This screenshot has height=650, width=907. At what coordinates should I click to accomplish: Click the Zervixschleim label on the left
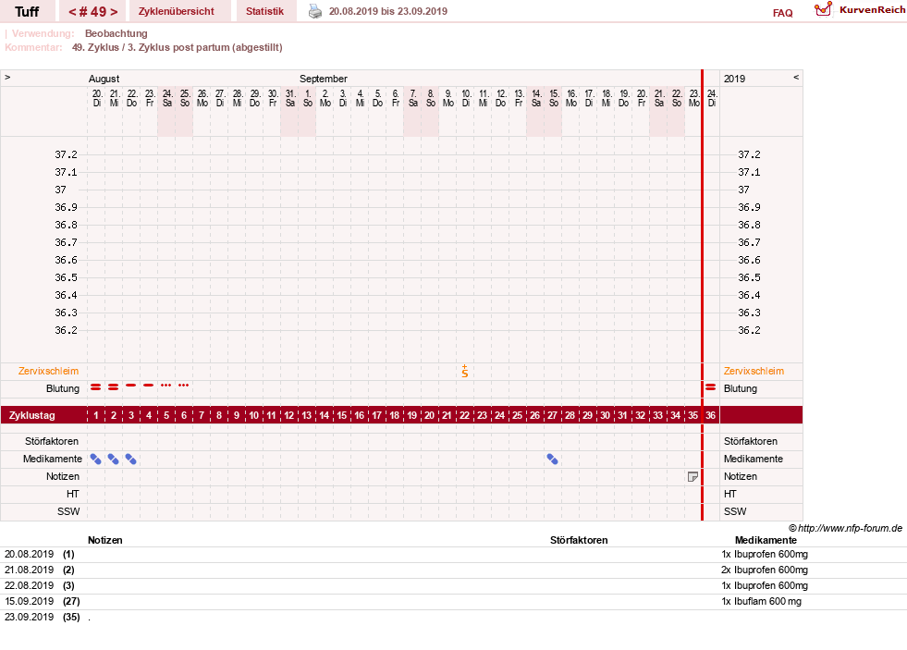[x=49, y=372]
